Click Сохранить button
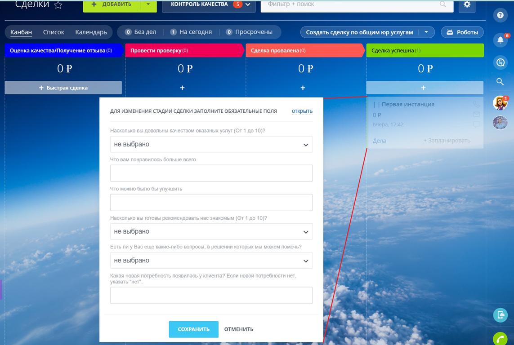 [x=193, y=329]
